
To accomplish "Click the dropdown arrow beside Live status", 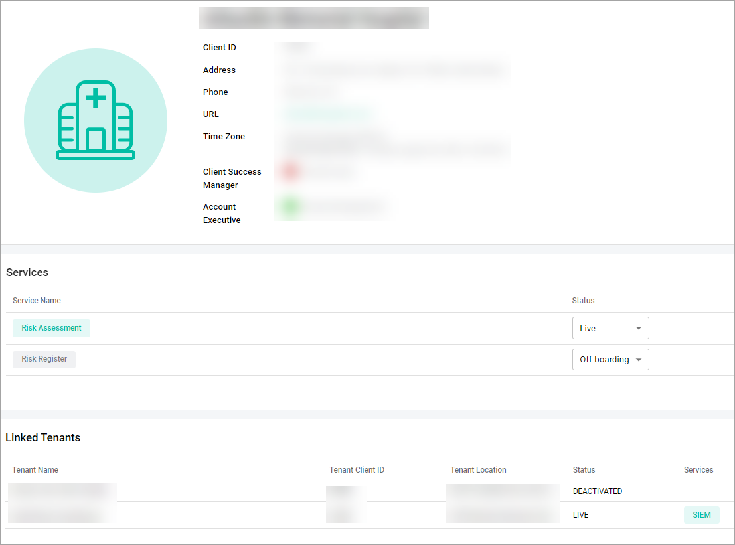I will [x=637, y=328].
